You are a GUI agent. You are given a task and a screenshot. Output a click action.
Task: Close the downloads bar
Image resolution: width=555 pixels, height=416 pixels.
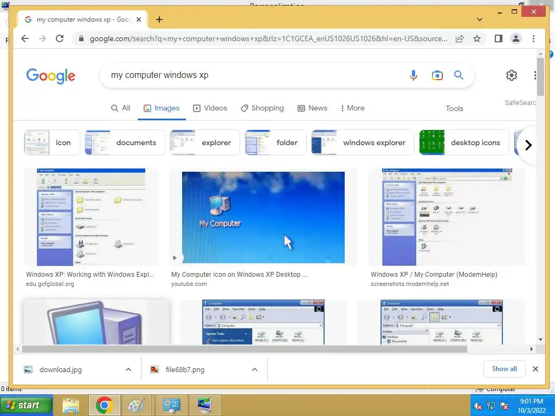535,369
